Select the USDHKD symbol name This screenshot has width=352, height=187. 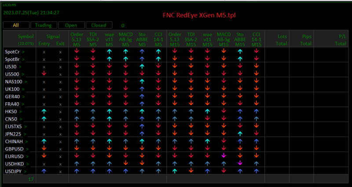[x=15, y=164]
